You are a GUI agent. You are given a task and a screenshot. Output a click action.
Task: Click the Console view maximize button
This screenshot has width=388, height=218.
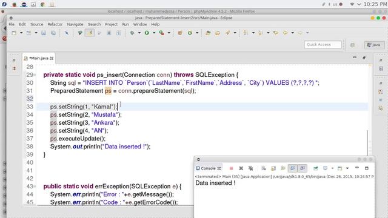pyautogui.click(x=367, y=168)
